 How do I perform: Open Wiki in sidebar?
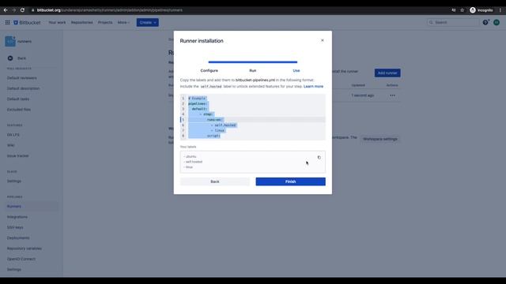[x=10, y=145]
